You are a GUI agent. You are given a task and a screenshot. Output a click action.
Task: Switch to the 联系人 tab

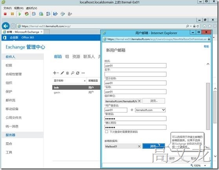(x=89, y=56)
